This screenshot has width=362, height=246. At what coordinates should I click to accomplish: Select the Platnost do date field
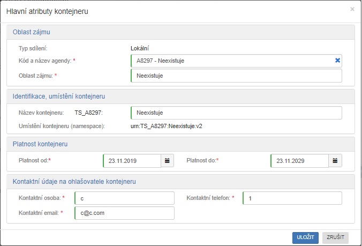299,161
